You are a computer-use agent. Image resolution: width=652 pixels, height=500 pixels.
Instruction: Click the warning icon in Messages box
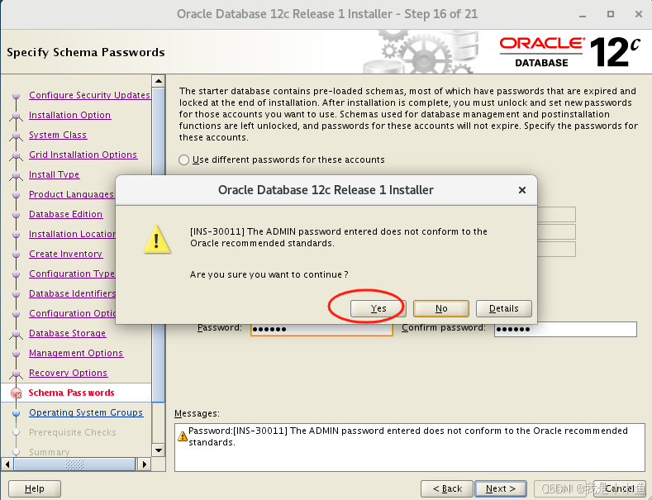(x=182, y=436)
